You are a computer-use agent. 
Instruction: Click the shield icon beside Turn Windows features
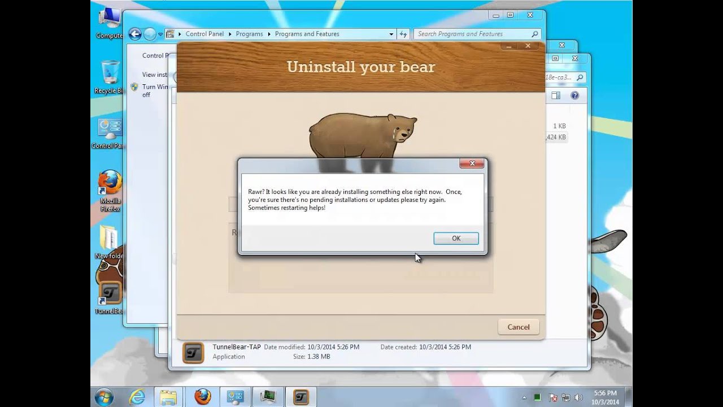pyautogui.click(x=134, y=87)
